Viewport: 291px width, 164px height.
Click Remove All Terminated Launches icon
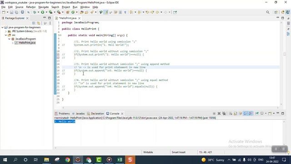(224, 113)
